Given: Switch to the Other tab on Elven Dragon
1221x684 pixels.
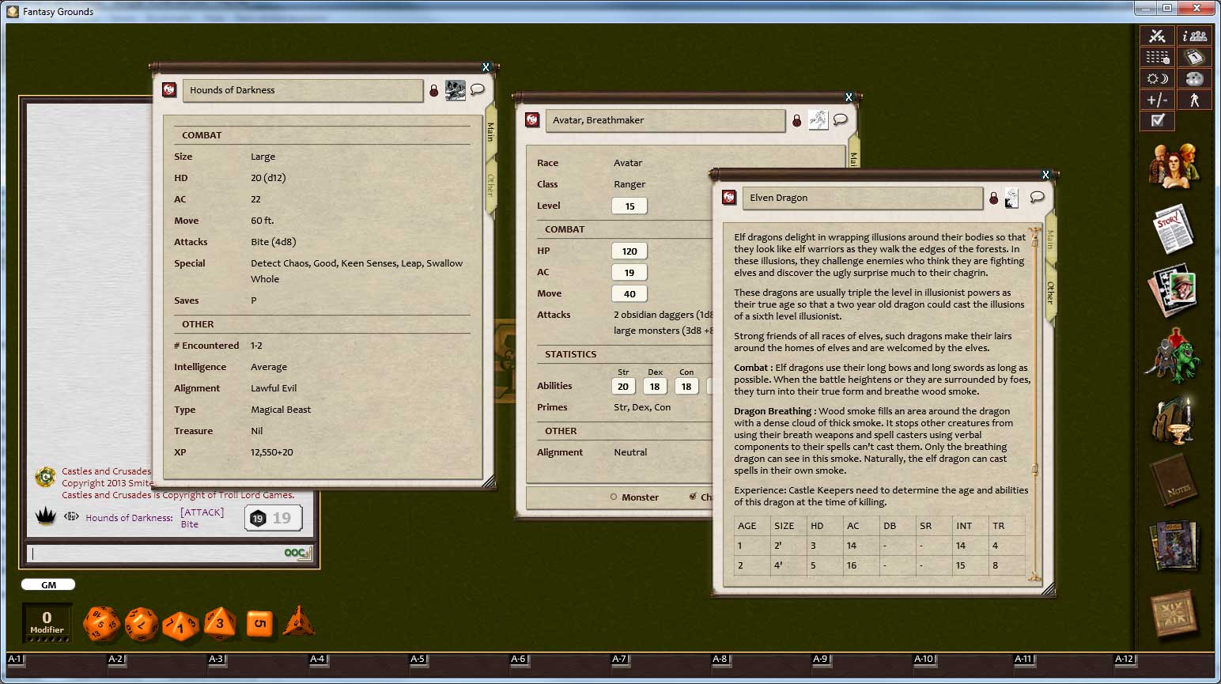Looking at the screenshot, I should (1050, 291).
